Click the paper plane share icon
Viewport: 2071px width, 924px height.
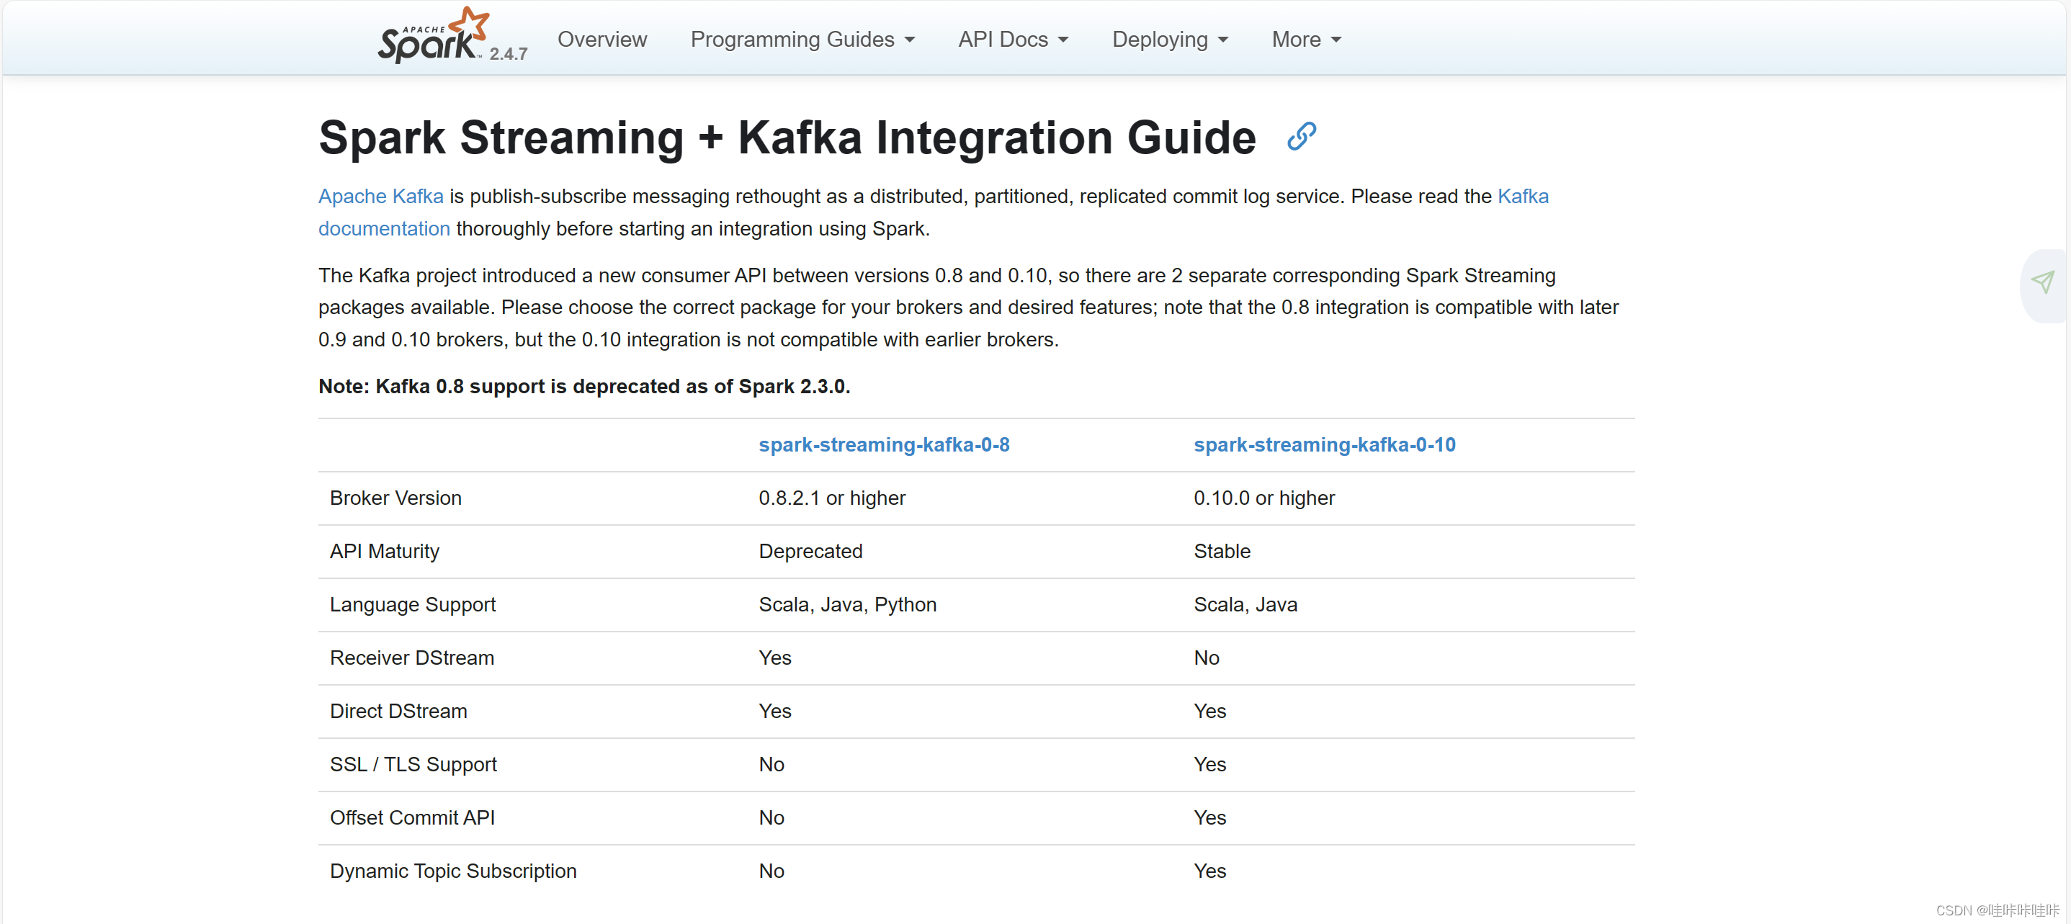(x=2042, y=283)
